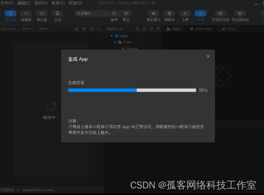264x195 pixels.
Task: Click the 生成进度 label
Action: click(76, 83)
